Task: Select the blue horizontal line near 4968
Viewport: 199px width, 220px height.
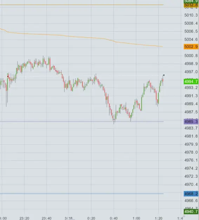Action: point(82,194)
